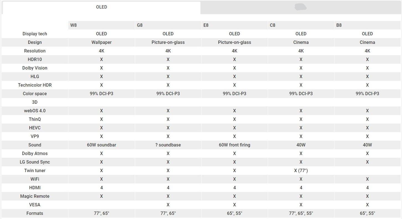This screenshot has width=402, height=219.
Task: Open the inactive gray tab beside OLED
Action: (x=301, y=7)
